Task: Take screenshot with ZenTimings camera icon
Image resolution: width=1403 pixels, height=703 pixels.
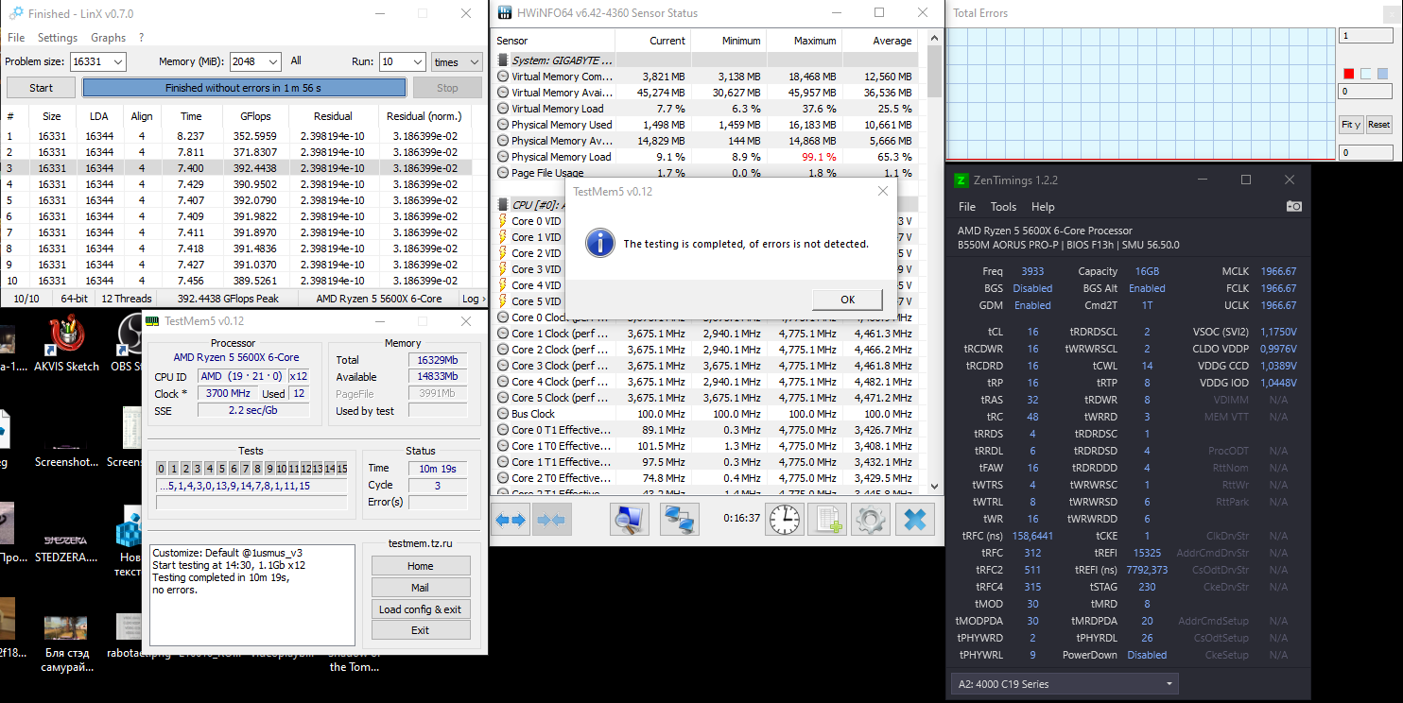Action: (x=1293, y=206)
